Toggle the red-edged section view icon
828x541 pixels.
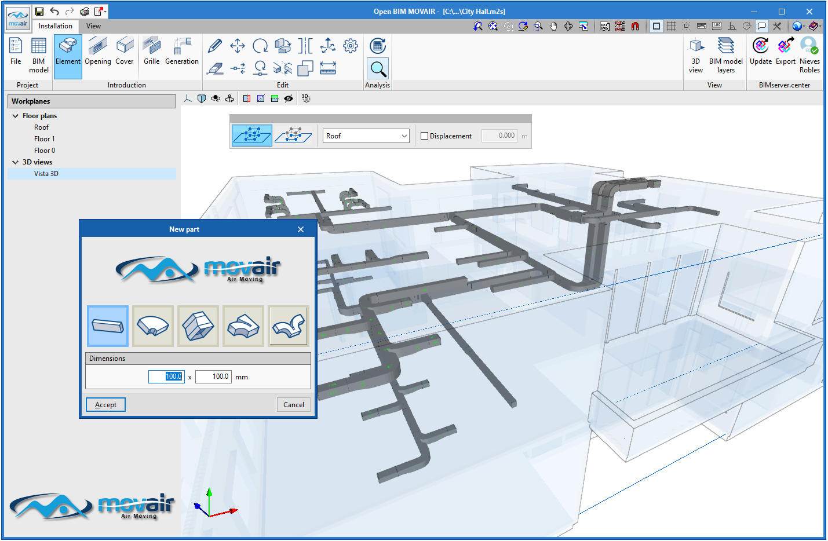tap(247, 98)
